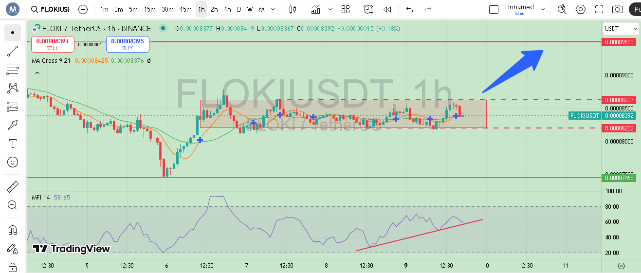Open the Indicators panel
Image resolution: width=641 pixels, height=273 pixels.
pos(316,9)
